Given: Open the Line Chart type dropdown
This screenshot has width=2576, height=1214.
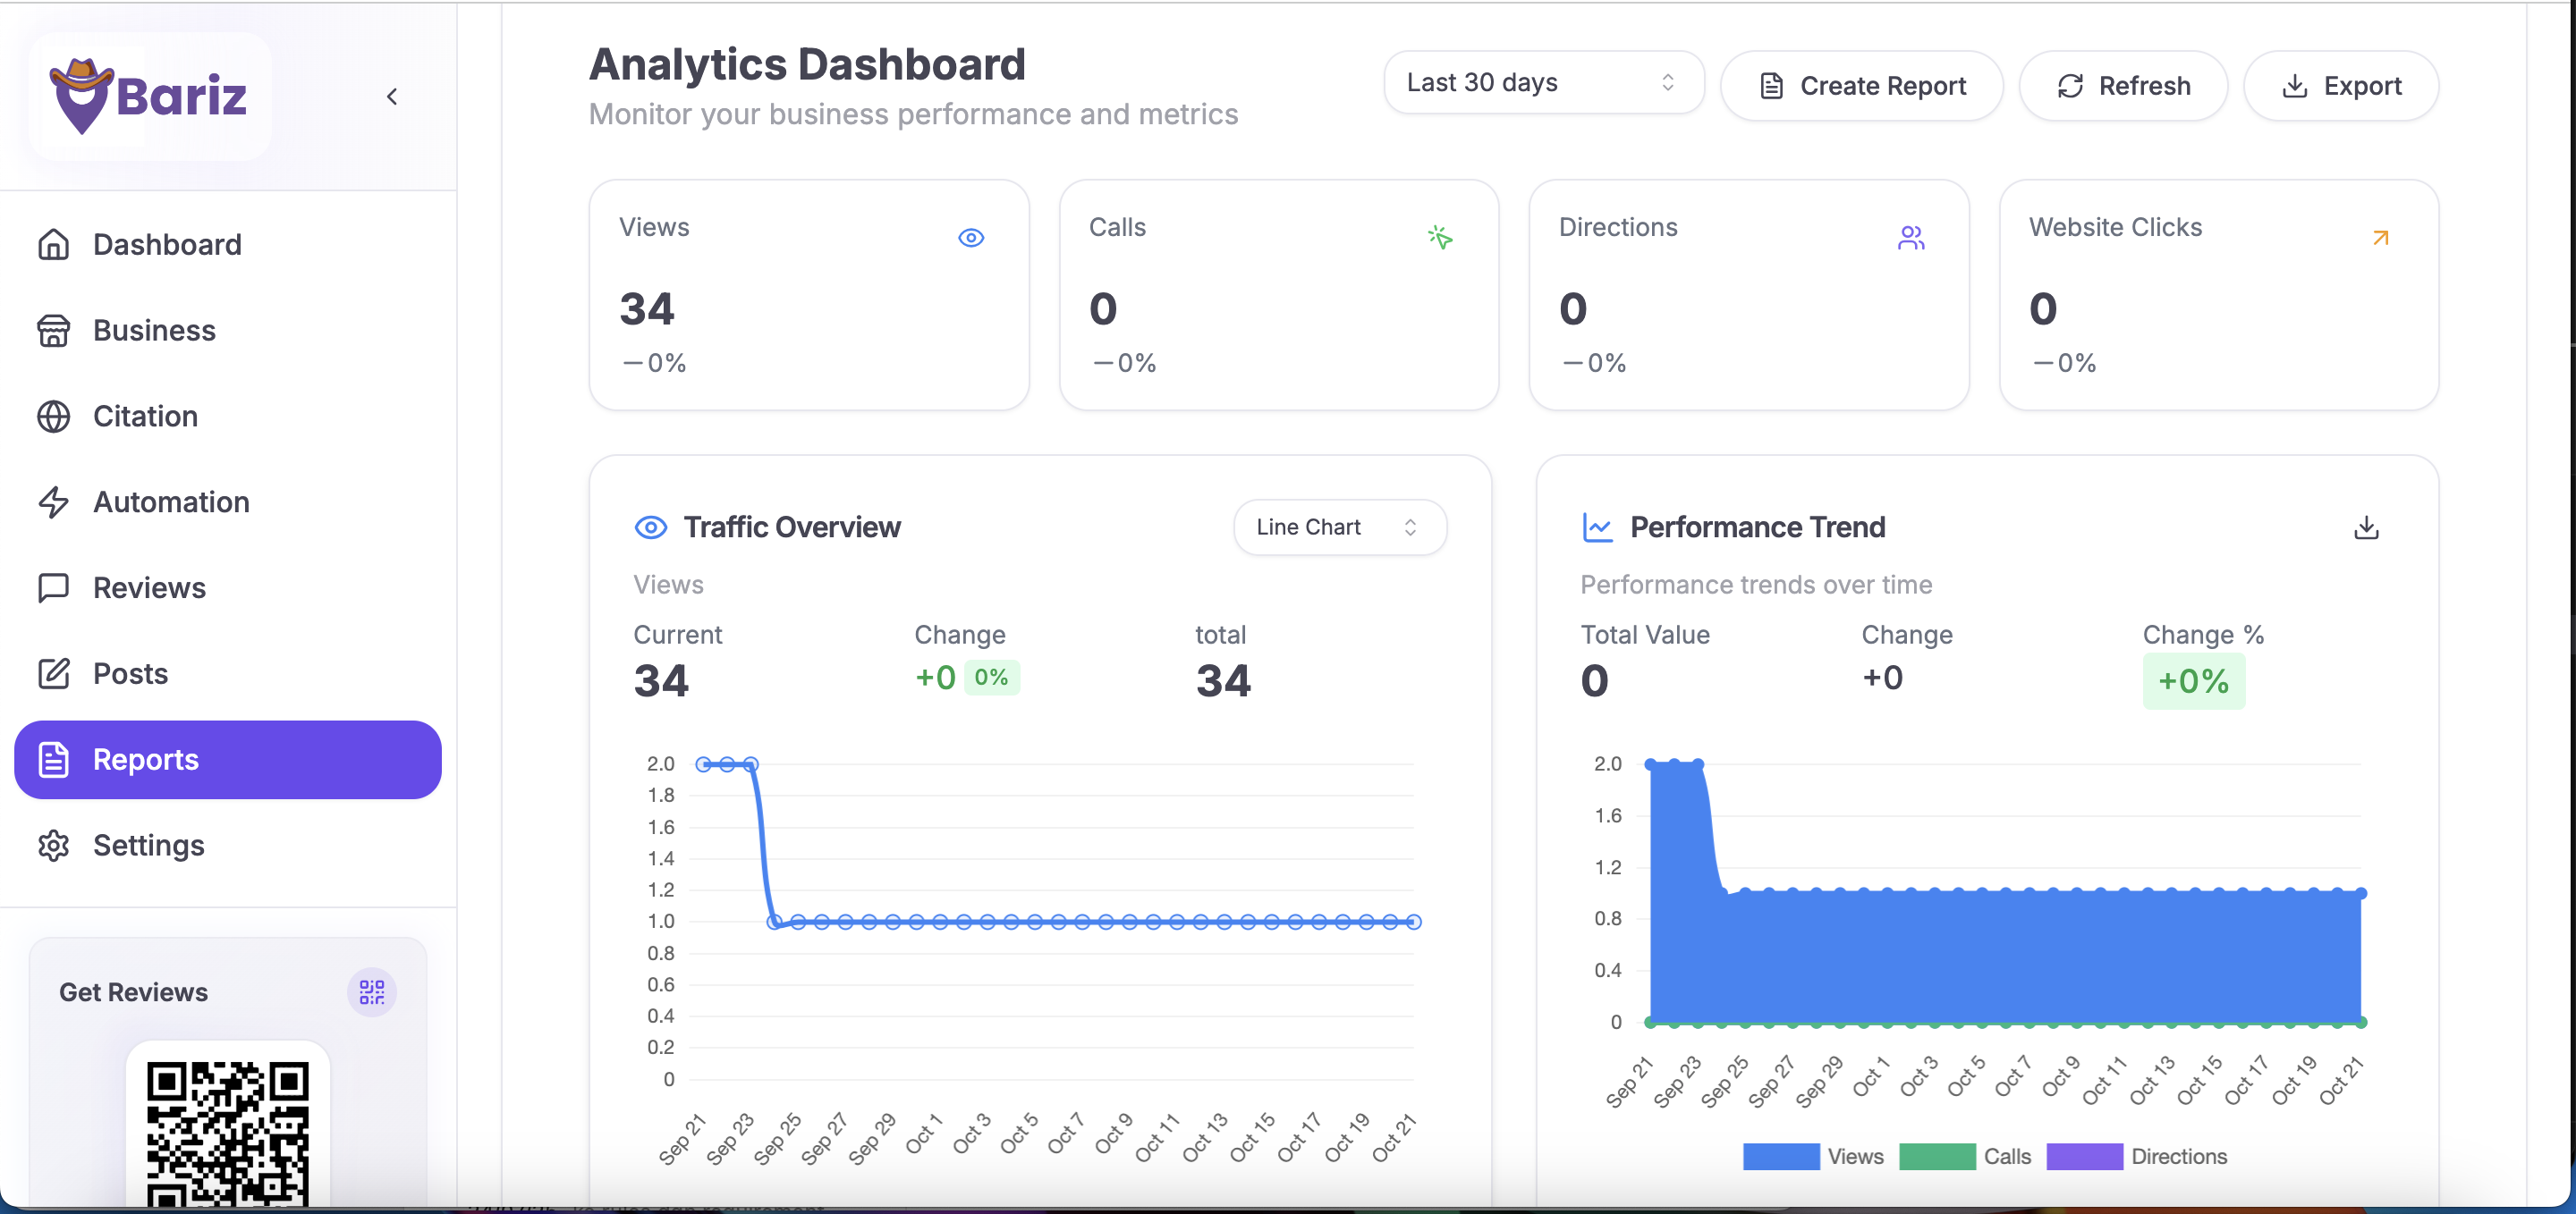Looking at the screenshot, I should [1338, 527].
